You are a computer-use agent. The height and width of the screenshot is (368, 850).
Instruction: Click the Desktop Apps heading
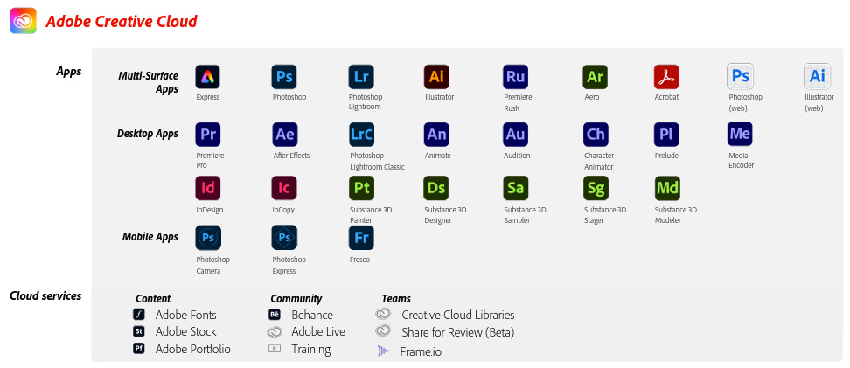(148, 134)
